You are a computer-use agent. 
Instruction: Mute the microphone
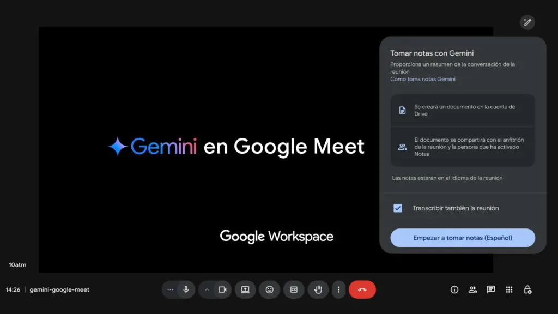(186, 289)
